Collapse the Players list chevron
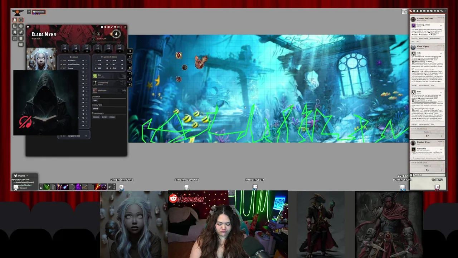Screen dimensions: 458x258 tap(27, 176)
